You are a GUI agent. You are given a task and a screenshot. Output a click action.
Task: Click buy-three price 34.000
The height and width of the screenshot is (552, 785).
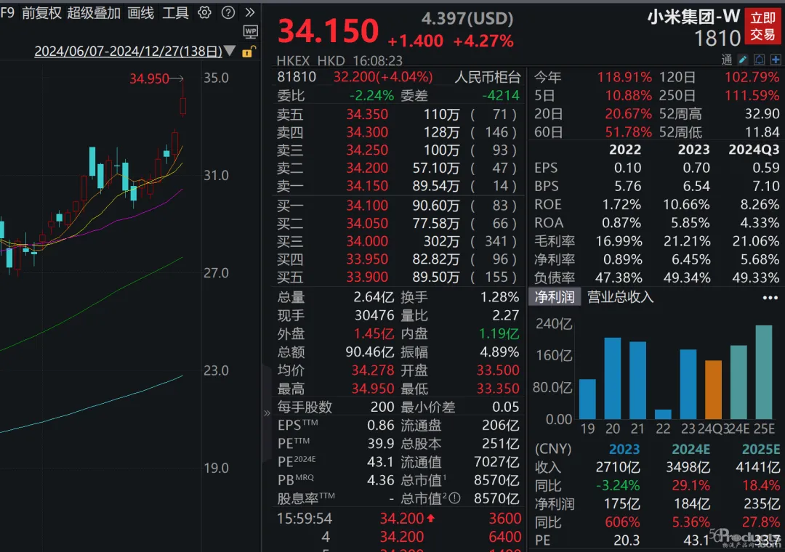pyautogui.click(x=367, y=241)
